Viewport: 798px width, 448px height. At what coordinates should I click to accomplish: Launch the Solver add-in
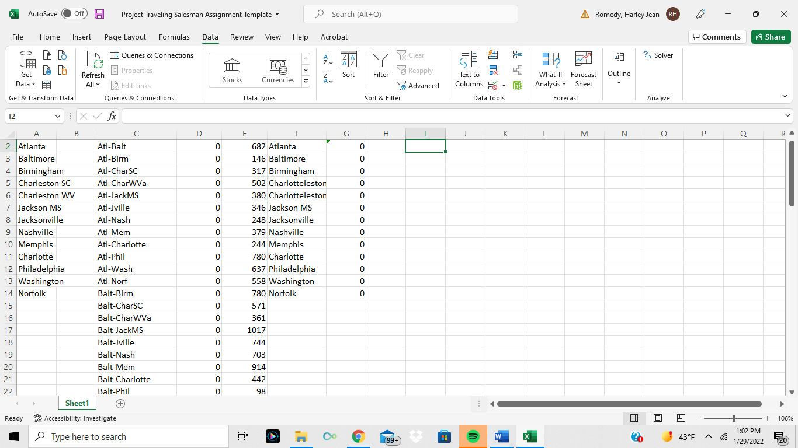click(x=658, y=55)
